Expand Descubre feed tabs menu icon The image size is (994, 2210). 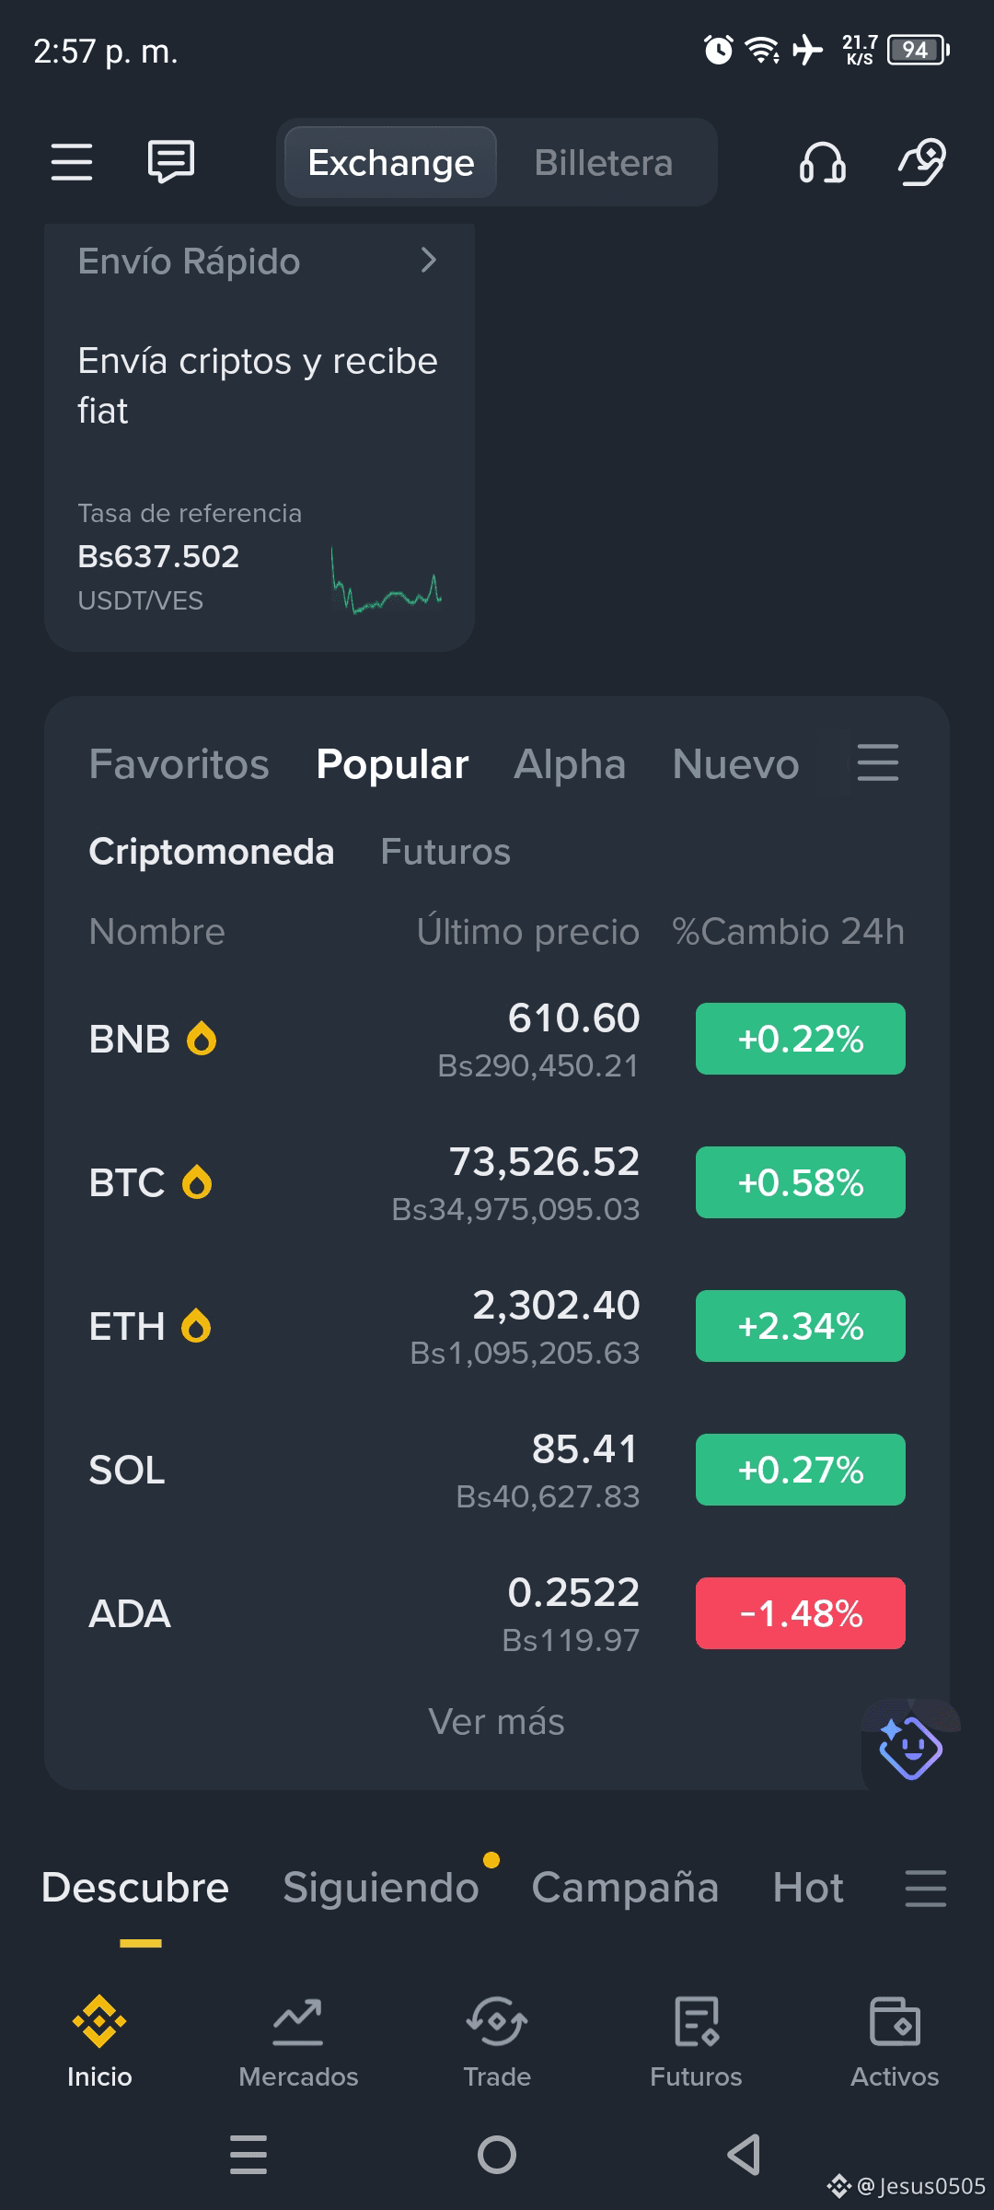coord(925,1889)
